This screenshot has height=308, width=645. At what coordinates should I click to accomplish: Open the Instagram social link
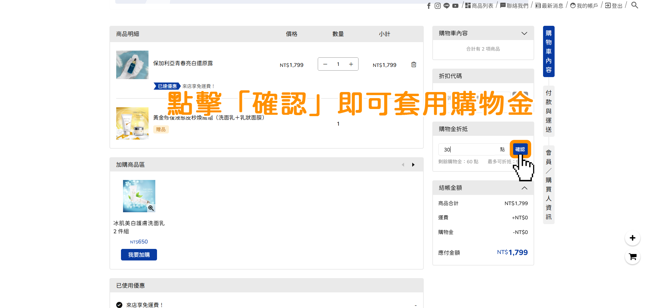click(x=438, y=6)
